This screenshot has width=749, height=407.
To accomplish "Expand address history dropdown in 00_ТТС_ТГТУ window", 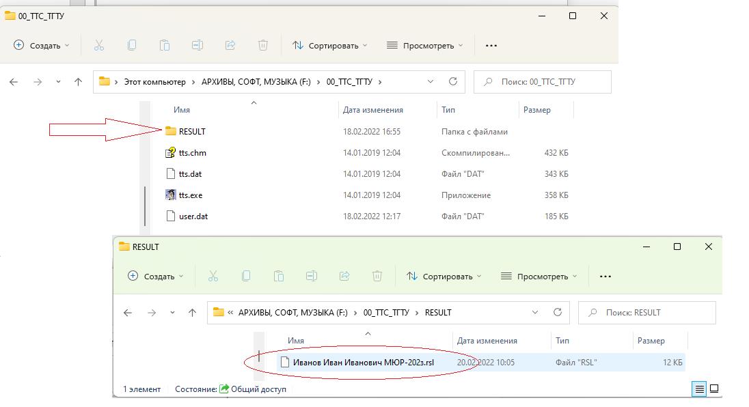I will tap(431, 81).
